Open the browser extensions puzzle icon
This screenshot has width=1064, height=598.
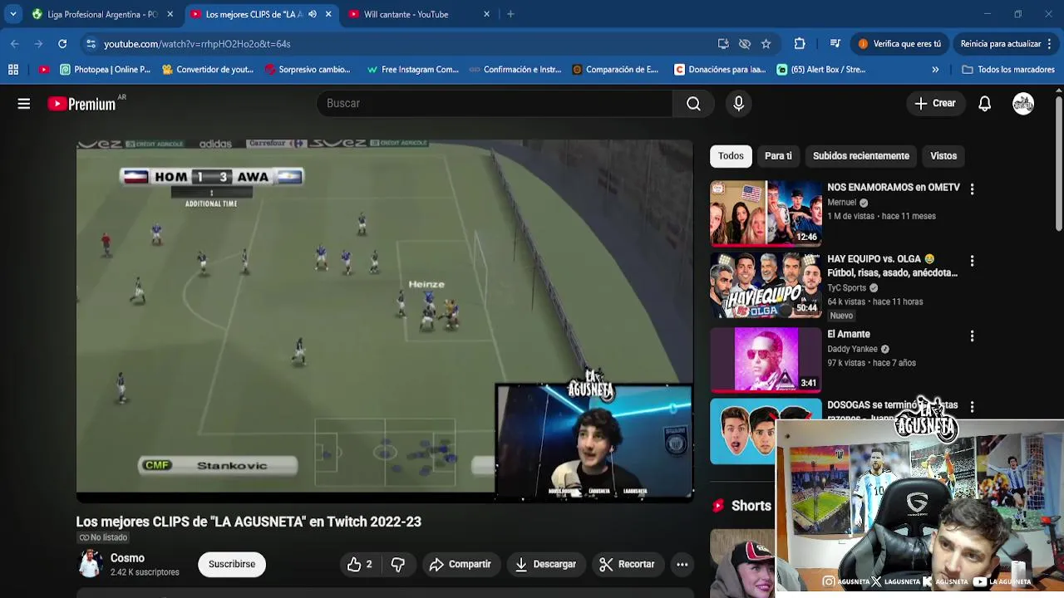point(800,43)
